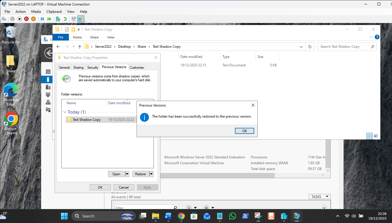Click the Checkpoint icon in VM toolbar

58,19
